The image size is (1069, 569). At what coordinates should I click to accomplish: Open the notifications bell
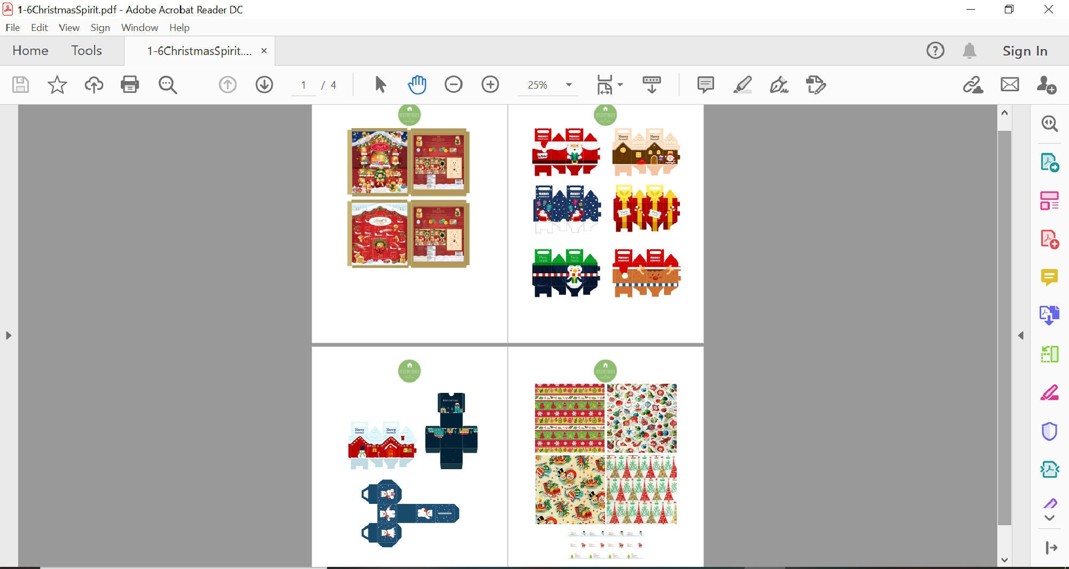pos(970,51)
